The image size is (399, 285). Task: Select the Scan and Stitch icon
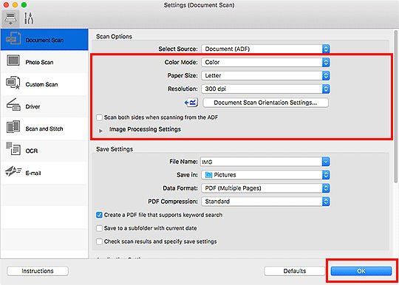pos(13,126)
